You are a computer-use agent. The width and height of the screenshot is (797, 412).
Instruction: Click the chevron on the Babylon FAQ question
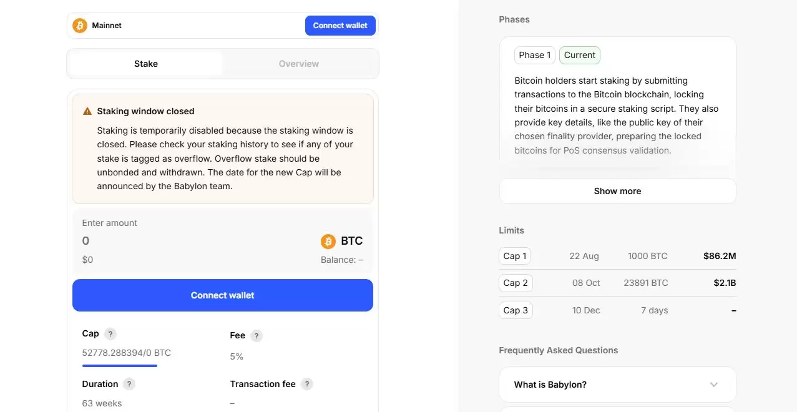(x=713, y=385)
